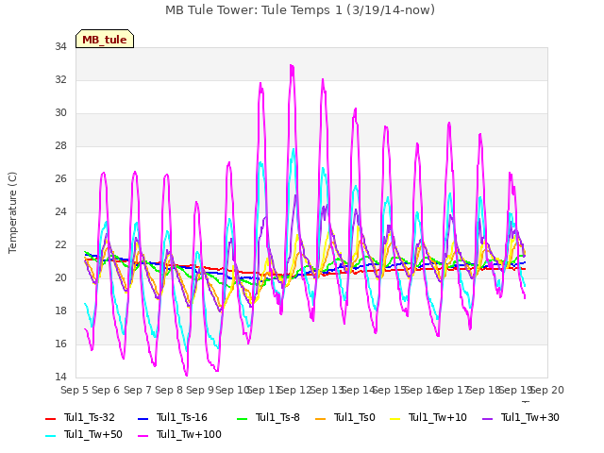Click the Sep 6 x-axis label
The height and width of the screenshot is (453, 604).
pos(106,390)
